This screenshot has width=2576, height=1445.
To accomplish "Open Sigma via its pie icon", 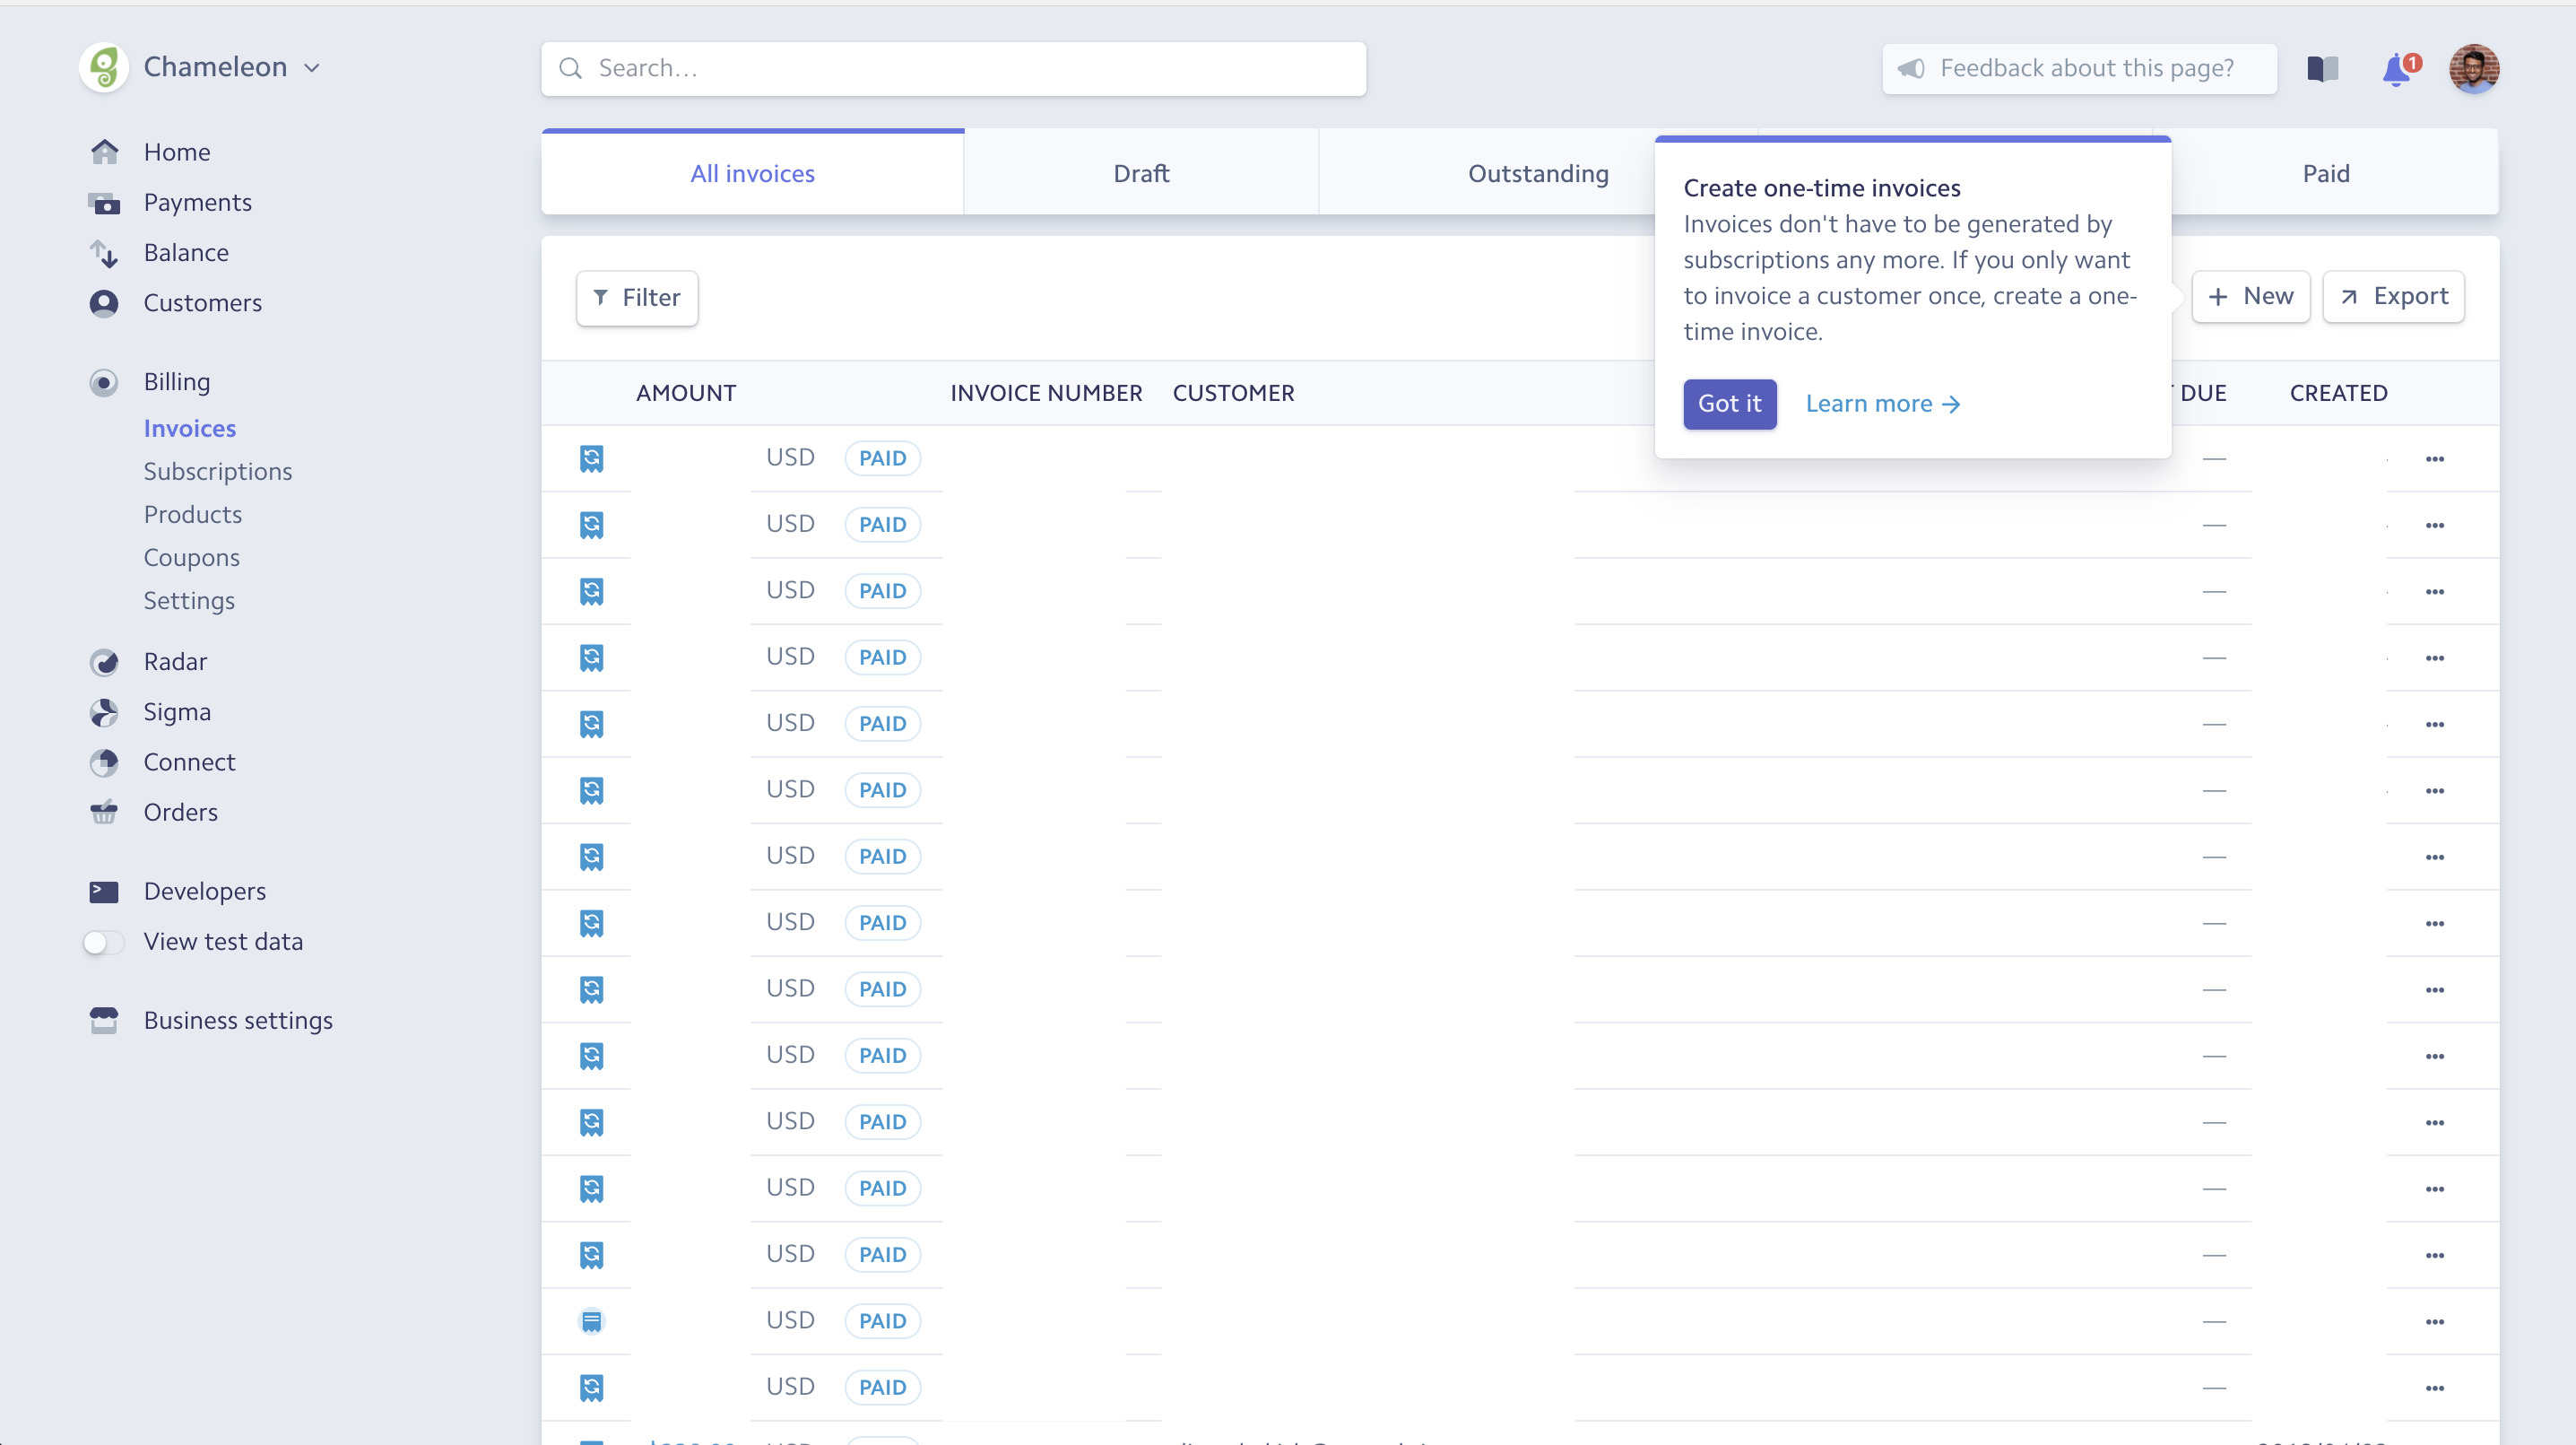I will click(104, 712).
